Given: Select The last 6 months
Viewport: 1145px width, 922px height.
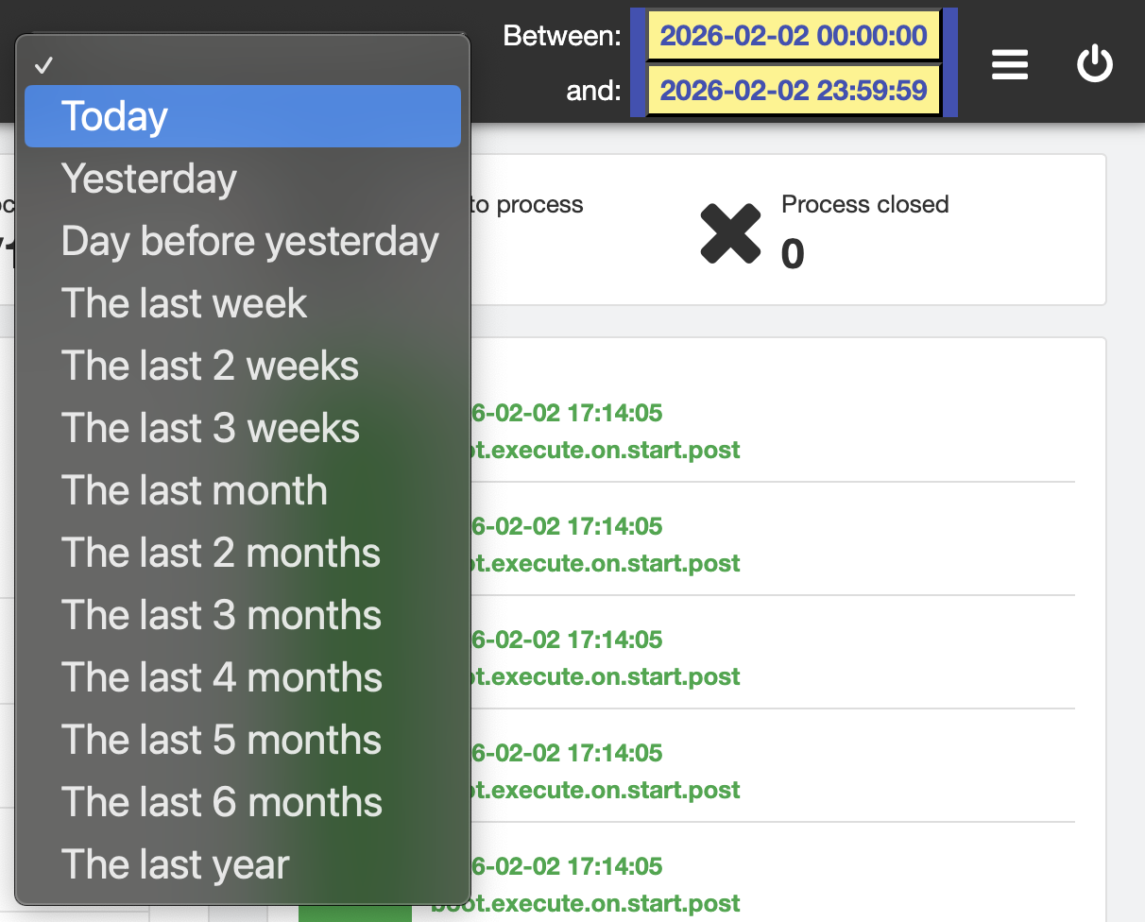Looking at the screenshot, I should click(243, 802).
